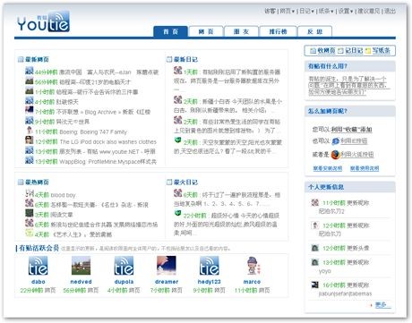412x323 pixels.
Task: Switch to the 网页 tab
Action: (x=206, y=31)
